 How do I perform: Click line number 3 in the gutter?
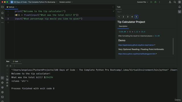(x=8, y=19)
